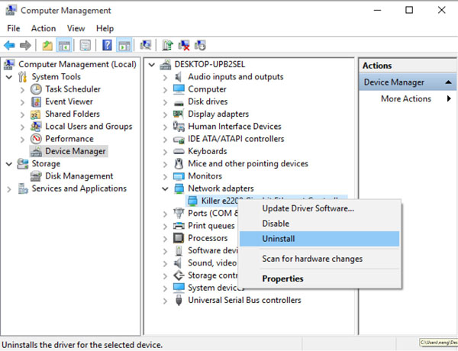Collapse the Storage tree node
Viewport: 458px width, 351px height.
9,163
